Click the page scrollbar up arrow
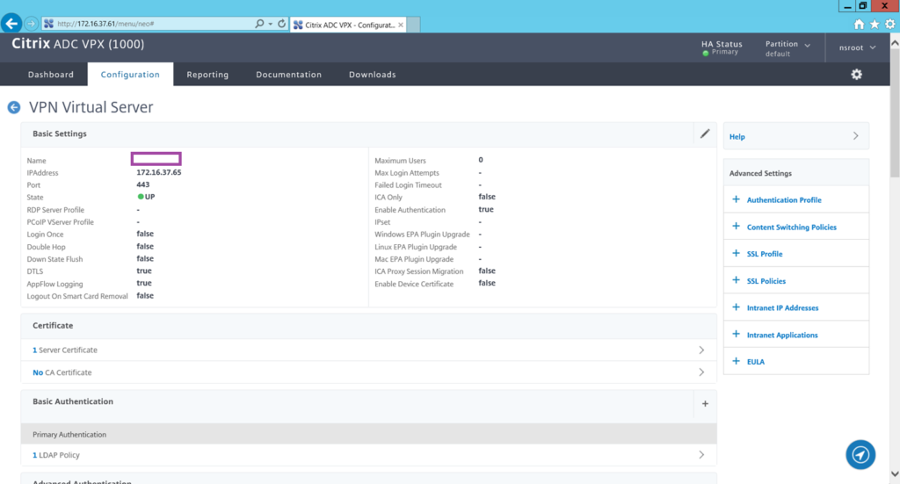 point(895,42)
